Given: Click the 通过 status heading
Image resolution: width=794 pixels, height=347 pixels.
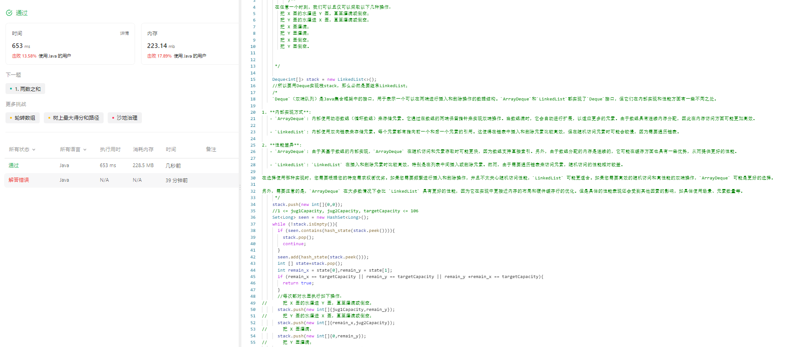Looking at the screenshot, I should [21, 13].
